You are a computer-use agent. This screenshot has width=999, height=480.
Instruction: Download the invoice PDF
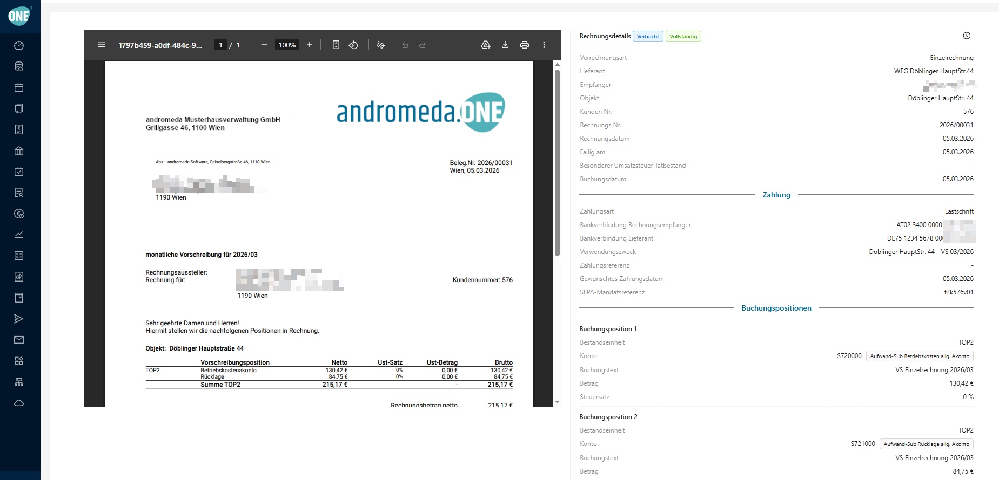(x=505, y=45)
